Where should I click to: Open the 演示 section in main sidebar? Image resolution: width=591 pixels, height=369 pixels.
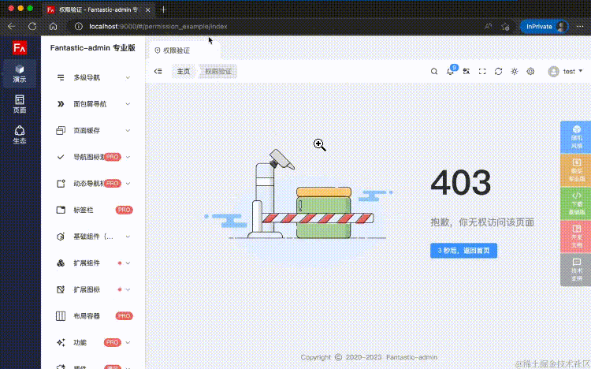click(20, 73)
